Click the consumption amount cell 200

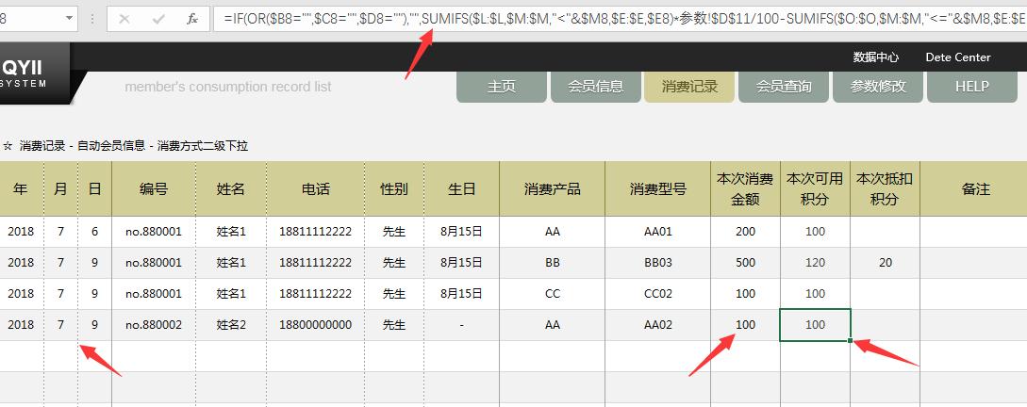coord(745,231)
